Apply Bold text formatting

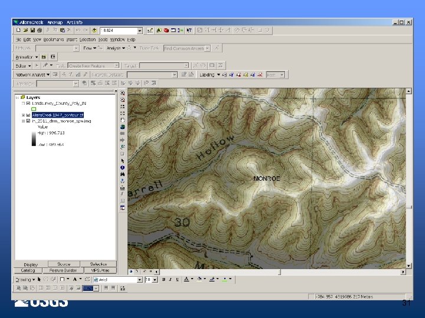pyautogui.click(x=164, y=280)
